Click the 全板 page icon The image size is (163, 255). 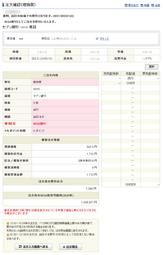(x=153, y=5)
